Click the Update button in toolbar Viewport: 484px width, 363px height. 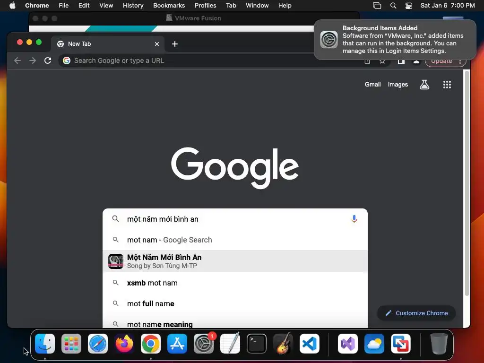coord(441,62)
